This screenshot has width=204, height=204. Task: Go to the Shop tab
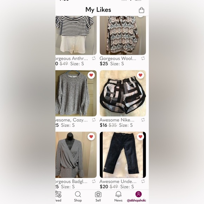click(x=78, y=197)
